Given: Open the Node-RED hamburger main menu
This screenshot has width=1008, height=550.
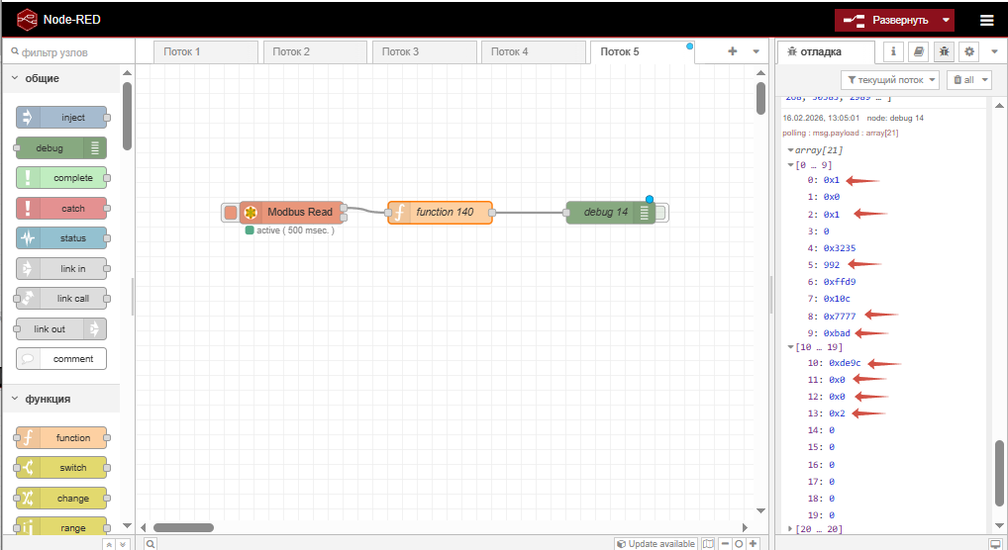Looking at the screenshot, I should tap(986, 20).
